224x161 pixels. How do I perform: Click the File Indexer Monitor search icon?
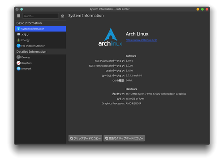click(18, 46)
